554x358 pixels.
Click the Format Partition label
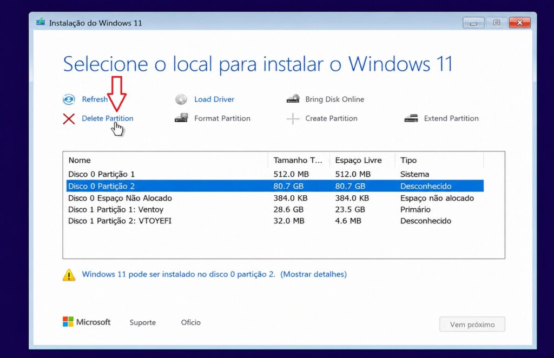point(222,118)
